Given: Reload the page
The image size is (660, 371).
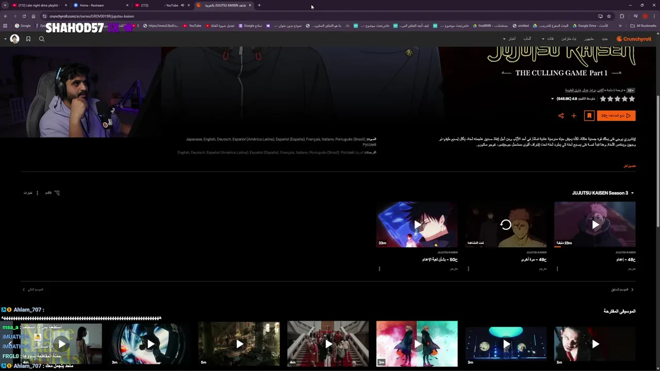Looking at the screenshot, I should [x=24, y=16].
